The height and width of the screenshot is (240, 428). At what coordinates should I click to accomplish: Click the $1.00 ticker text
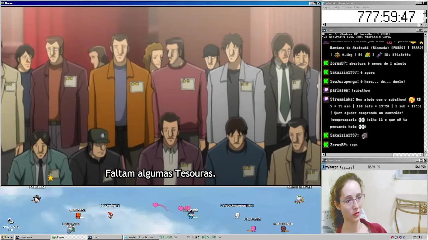coord(166,237)
